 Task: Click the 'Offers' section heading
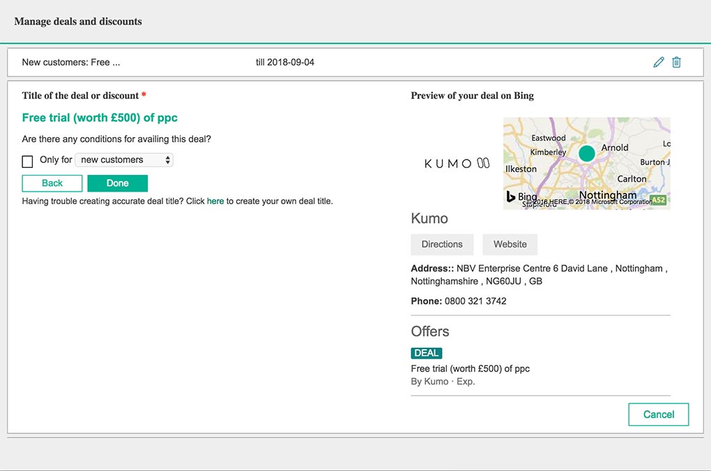tap(430, 332)
